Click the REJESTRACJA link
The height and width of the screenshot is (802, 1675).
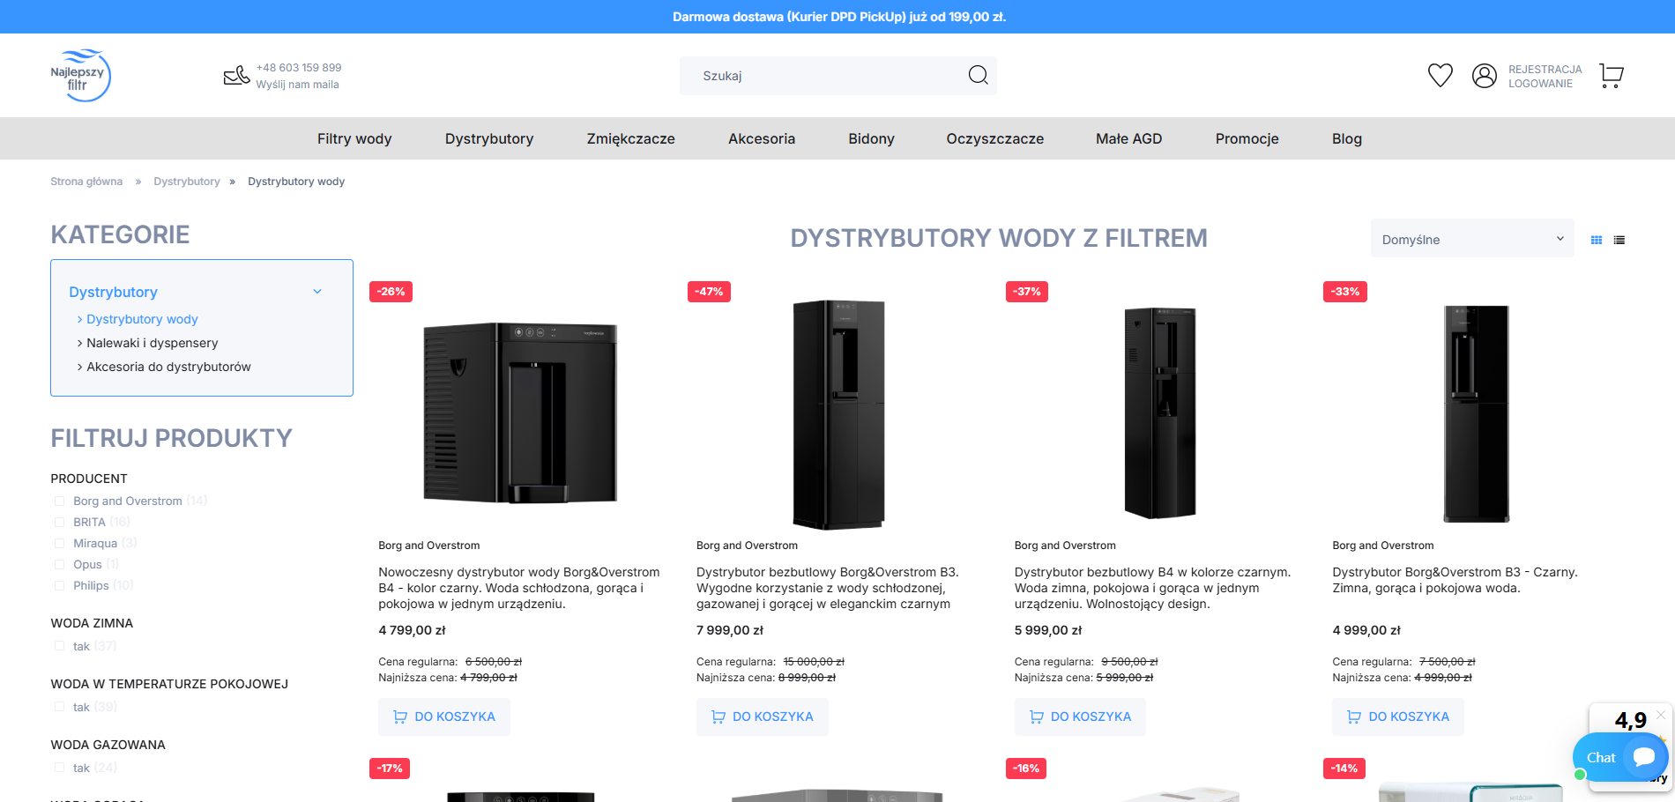pos(1545,69)
